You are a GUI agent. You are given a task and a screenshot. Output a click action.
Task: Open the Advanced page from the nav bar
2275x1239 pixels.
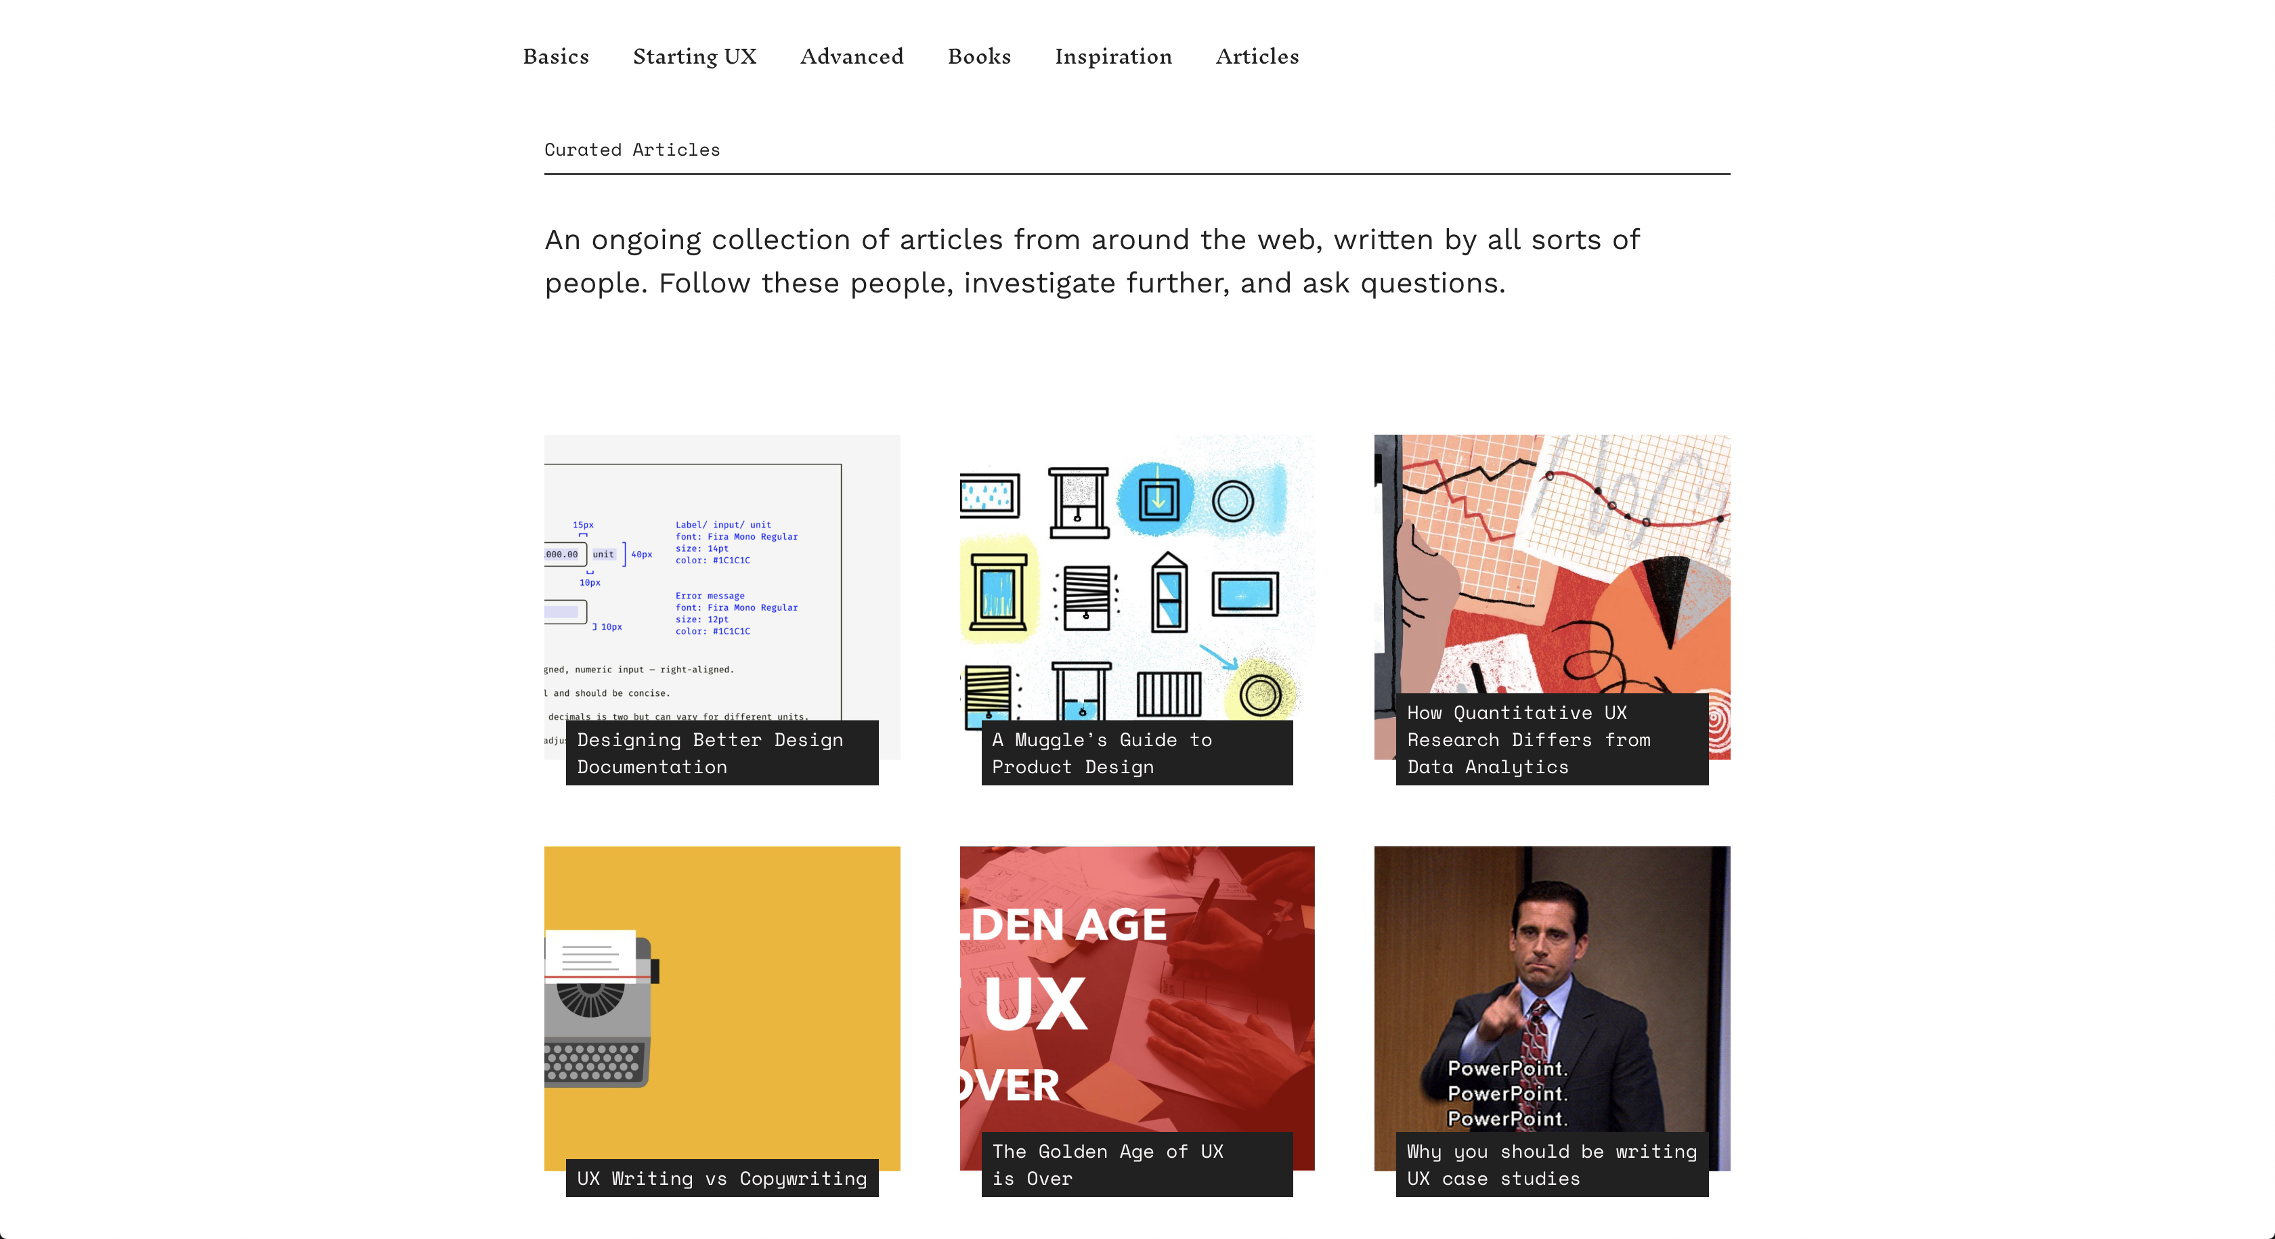pyautogui.click(x=850, y=56)
